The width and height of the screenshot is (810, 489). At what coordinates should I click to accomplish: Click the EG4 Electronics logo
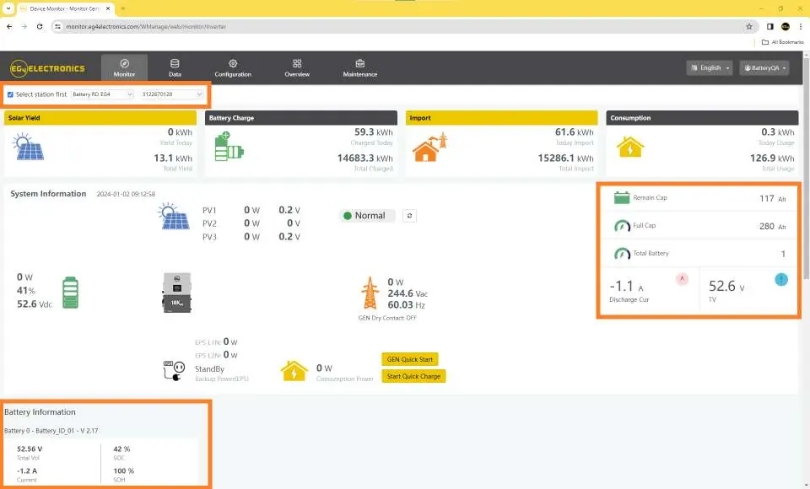pos(47,68)
